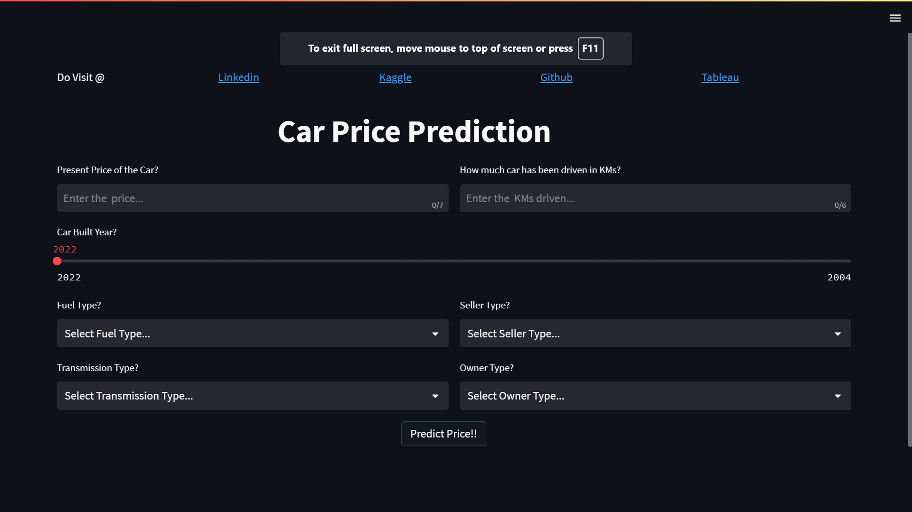912x512 pixels.
Task: Click the Seller Type dropdown chevron icon
Action: (837, 334)
